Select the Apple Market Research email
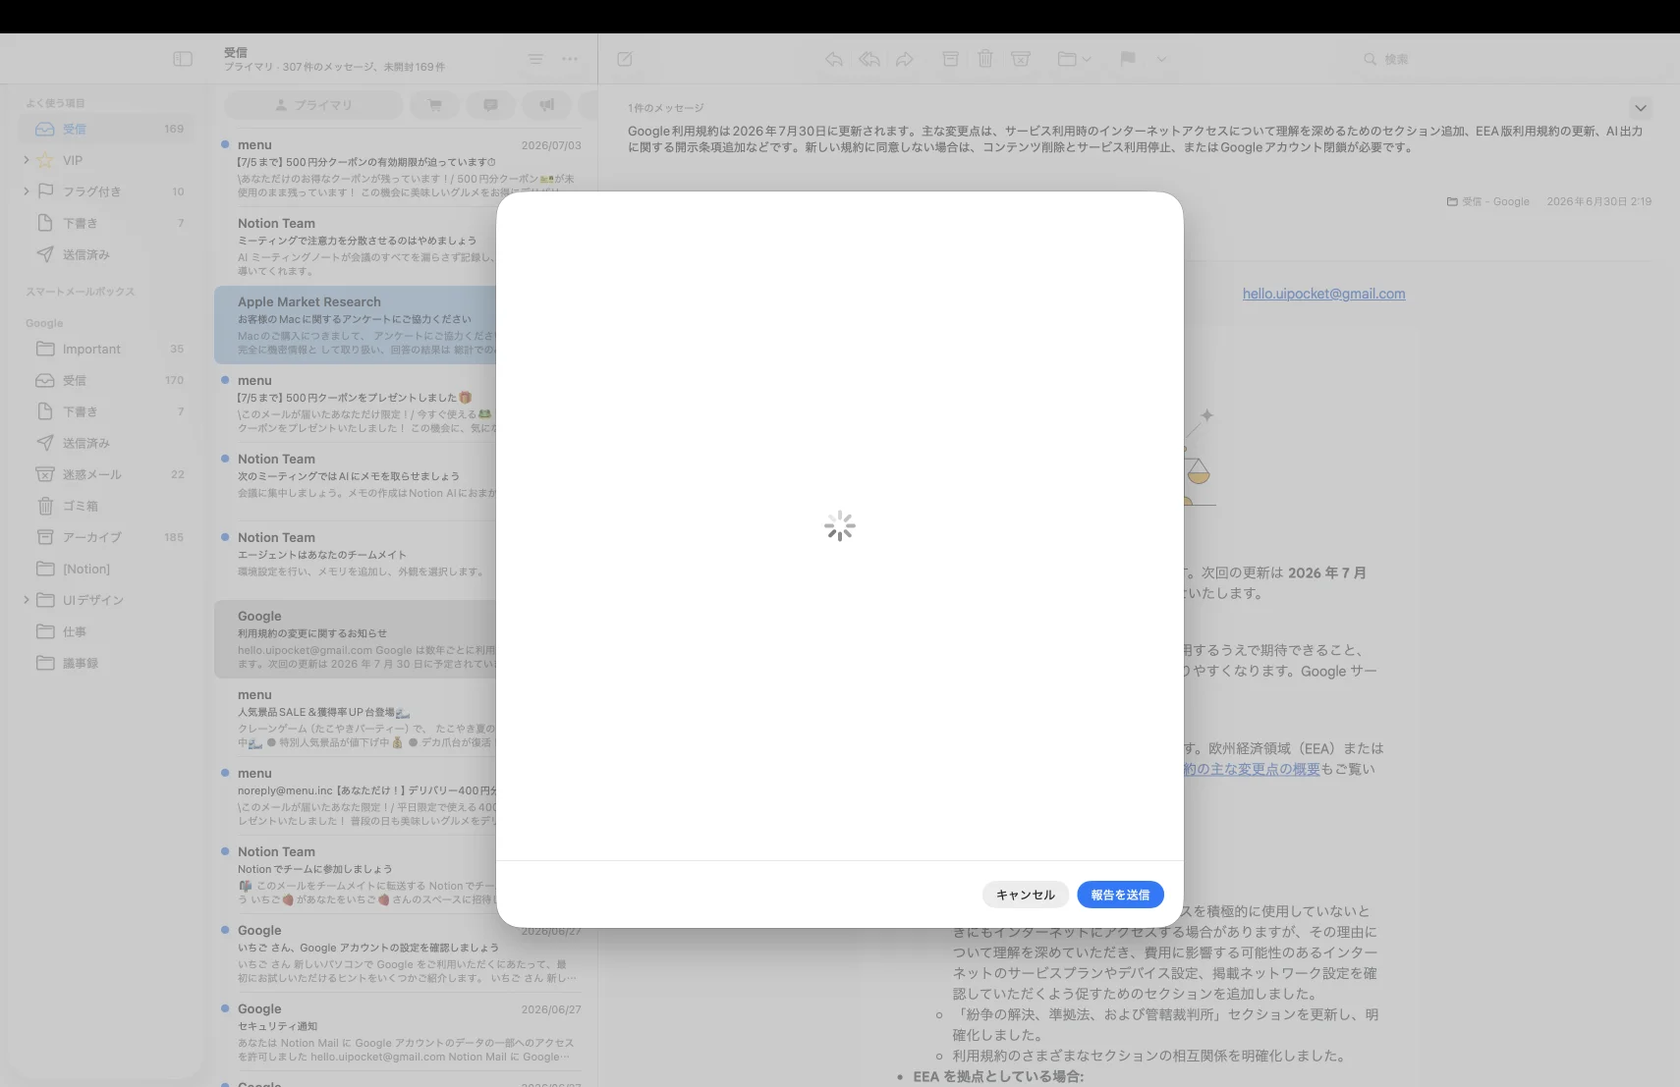1680x1087 pixels. click(x=356, y=325)
